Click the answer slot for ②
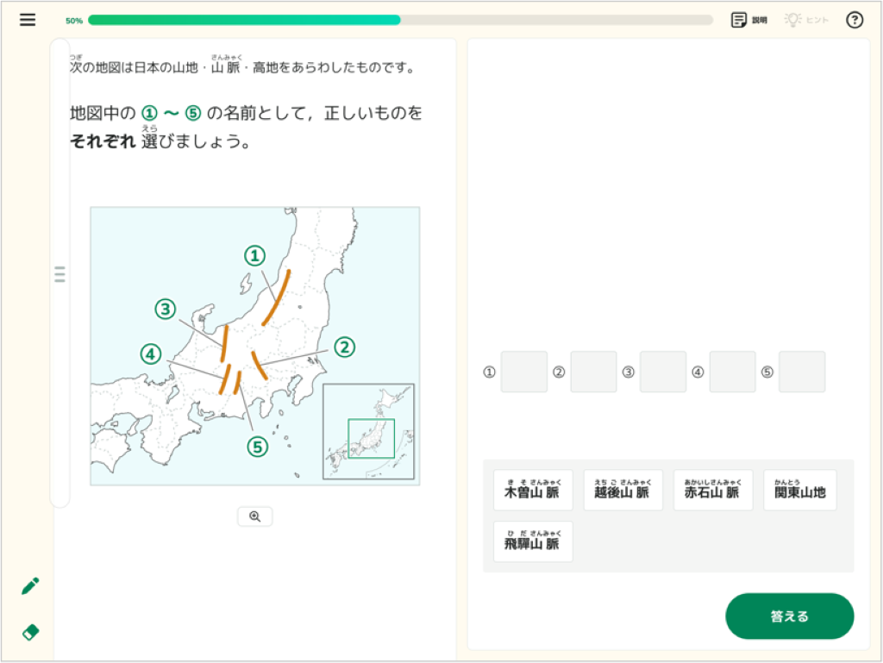Screen dimensions: 883x663 click(593, 372)
